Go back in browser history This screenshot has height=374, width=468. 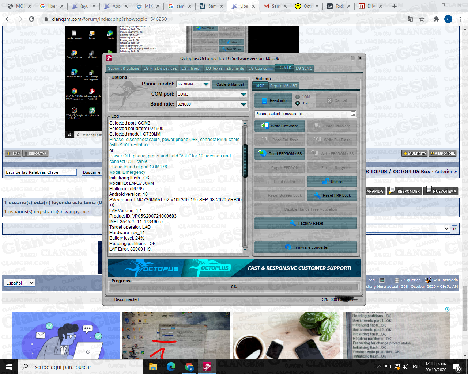(x=8, y=19)
